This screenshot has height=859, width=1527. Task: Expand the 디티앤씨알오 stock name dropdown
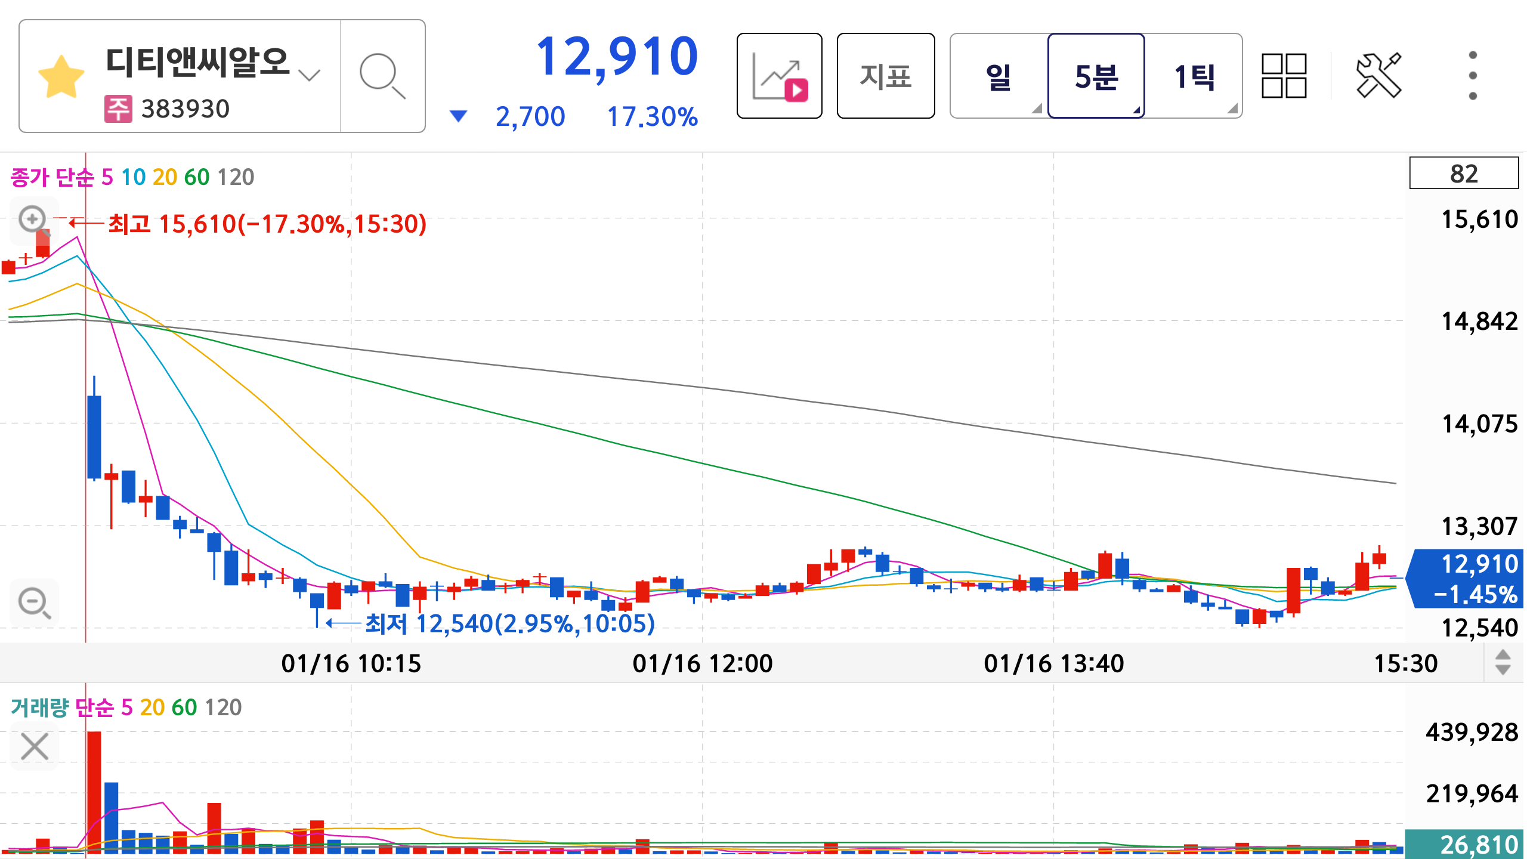pos(310,75)
